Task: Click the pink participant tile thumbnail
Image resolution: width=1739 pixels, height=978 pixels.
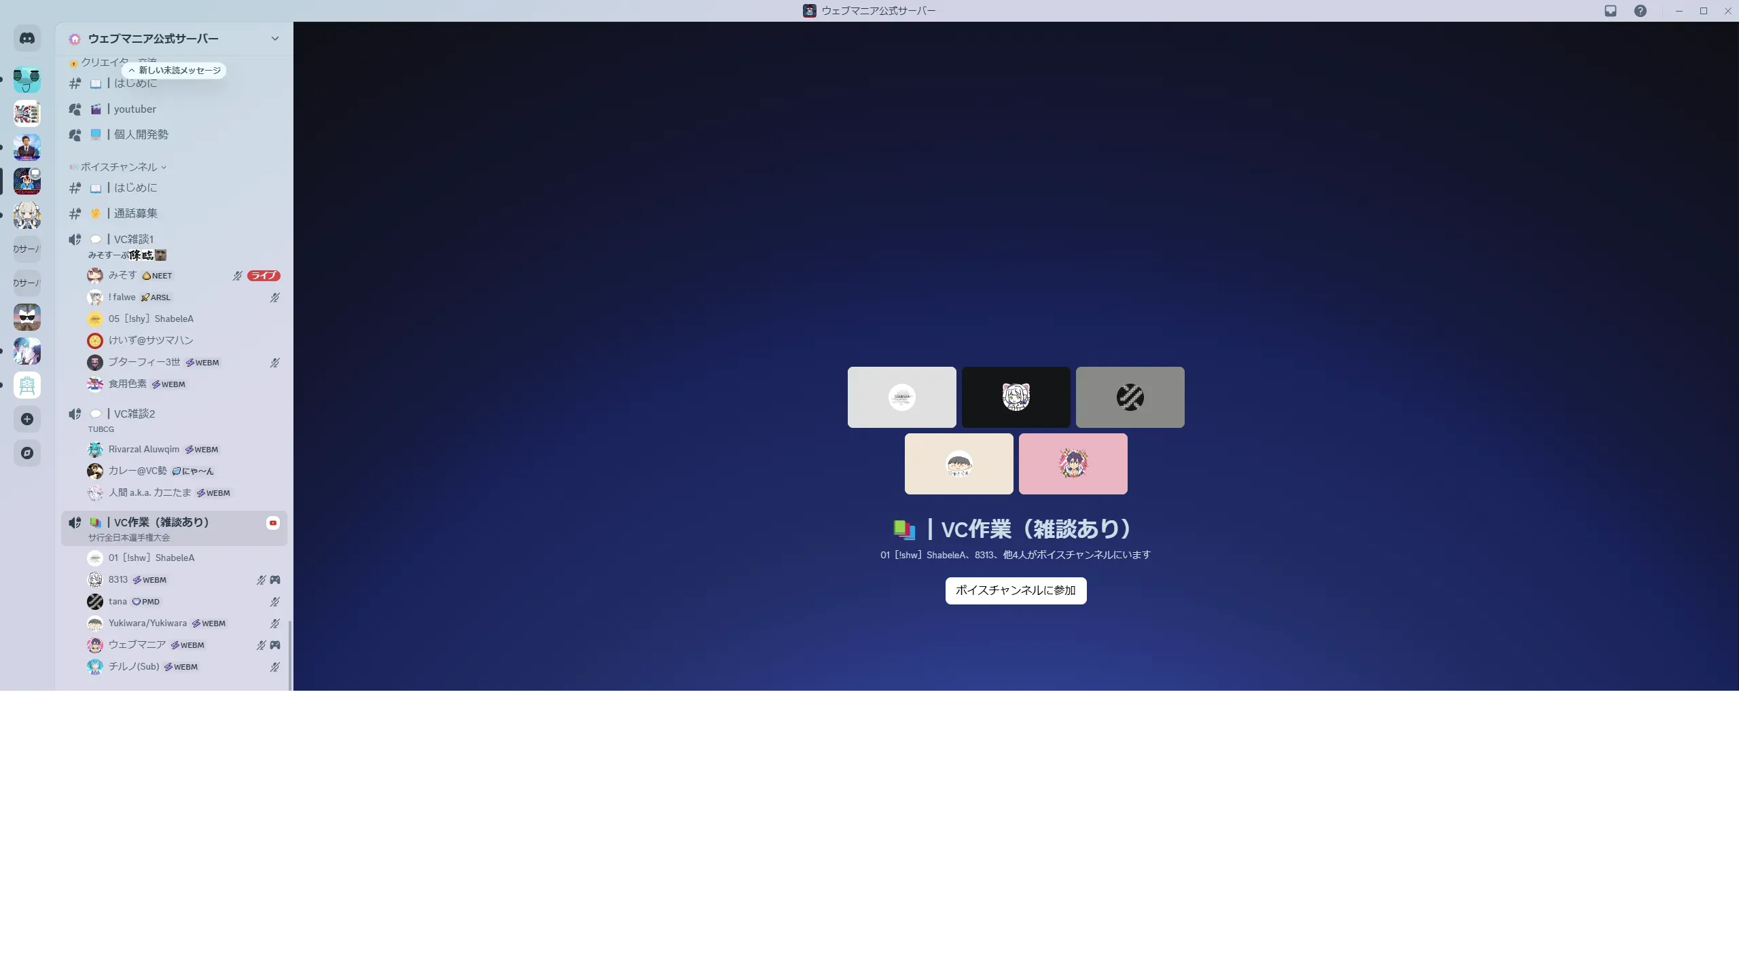Action: [x=1073, y=464]
